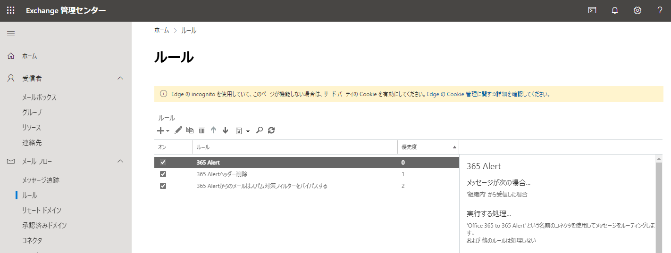Collapse the メール フロー section chevron

pos(120,161)
